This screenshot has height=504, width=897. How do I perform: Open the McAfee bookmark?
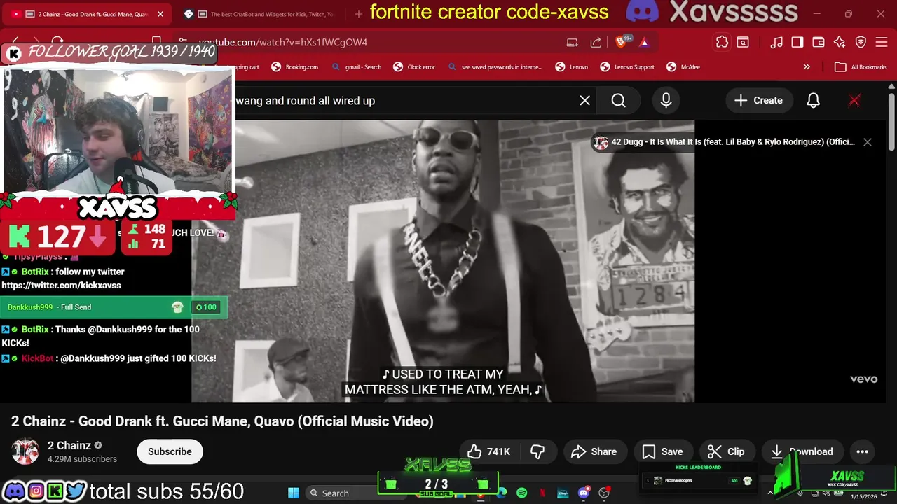pyautogui.click(x=683, y=67)
